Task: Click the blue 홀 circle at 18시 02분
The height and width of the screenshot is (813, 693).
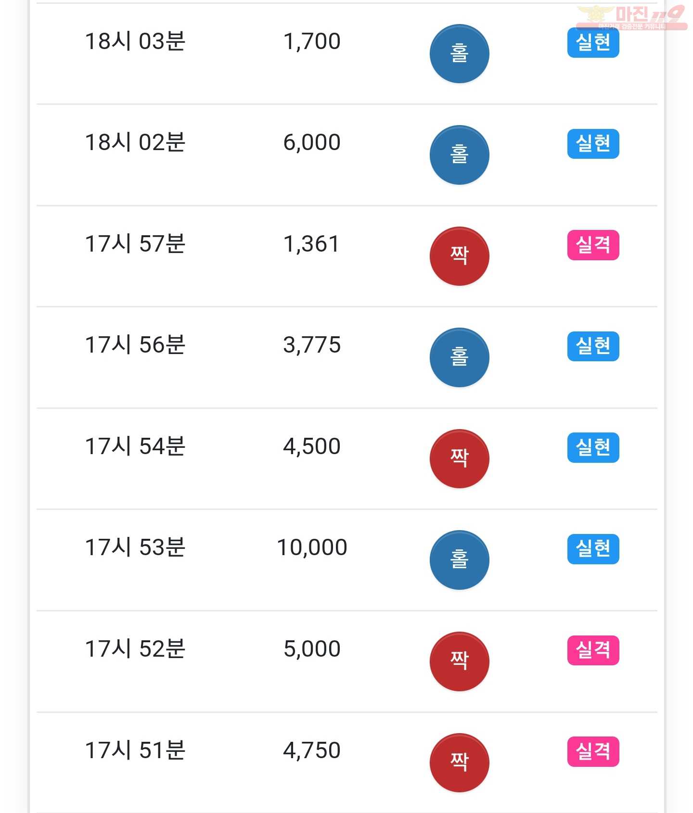Action: [x=459, y=155]
